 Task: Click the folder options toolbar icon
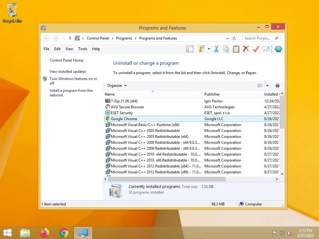(x=201, y=49)
